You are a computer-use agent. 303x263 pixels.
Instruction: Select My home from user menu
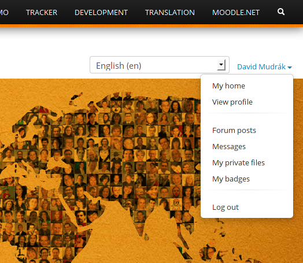228,86
